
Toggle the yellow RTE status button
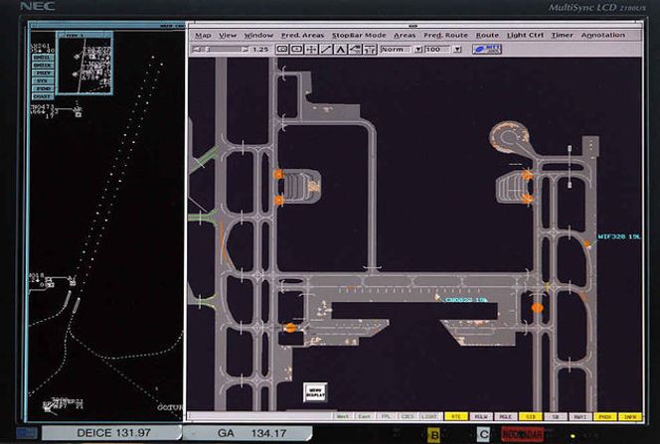[x=456, y=416]
